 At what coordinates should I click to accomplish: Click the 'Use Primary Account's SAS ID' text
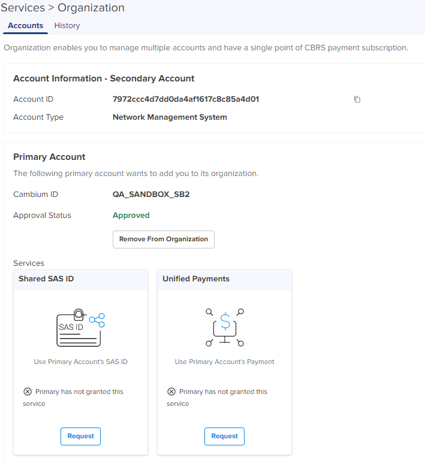coord(80,362)
